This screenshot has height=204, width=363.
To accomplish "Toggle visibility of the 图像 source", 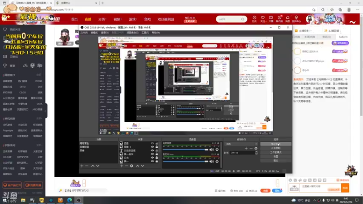I will point(152,143).
